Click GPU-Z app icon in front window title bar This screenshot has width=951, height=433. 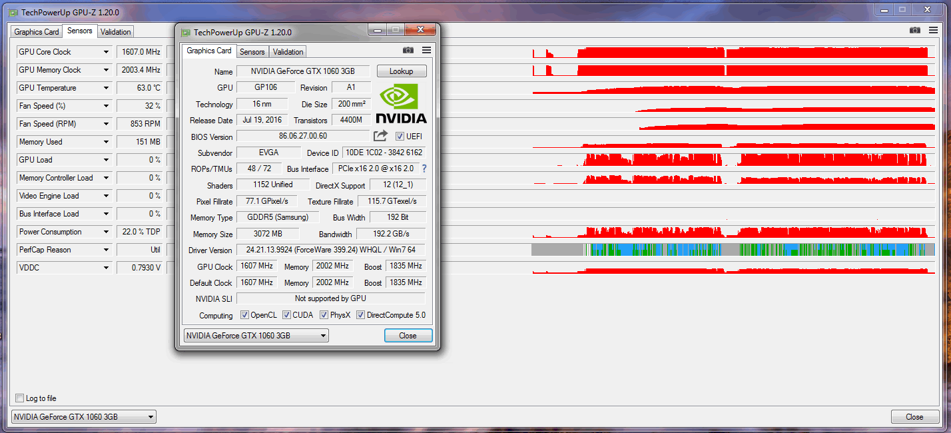pos(184,32)
